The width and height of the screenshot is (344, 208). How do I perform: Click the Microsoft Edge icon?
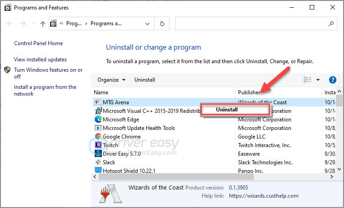[x=98, y=119]
